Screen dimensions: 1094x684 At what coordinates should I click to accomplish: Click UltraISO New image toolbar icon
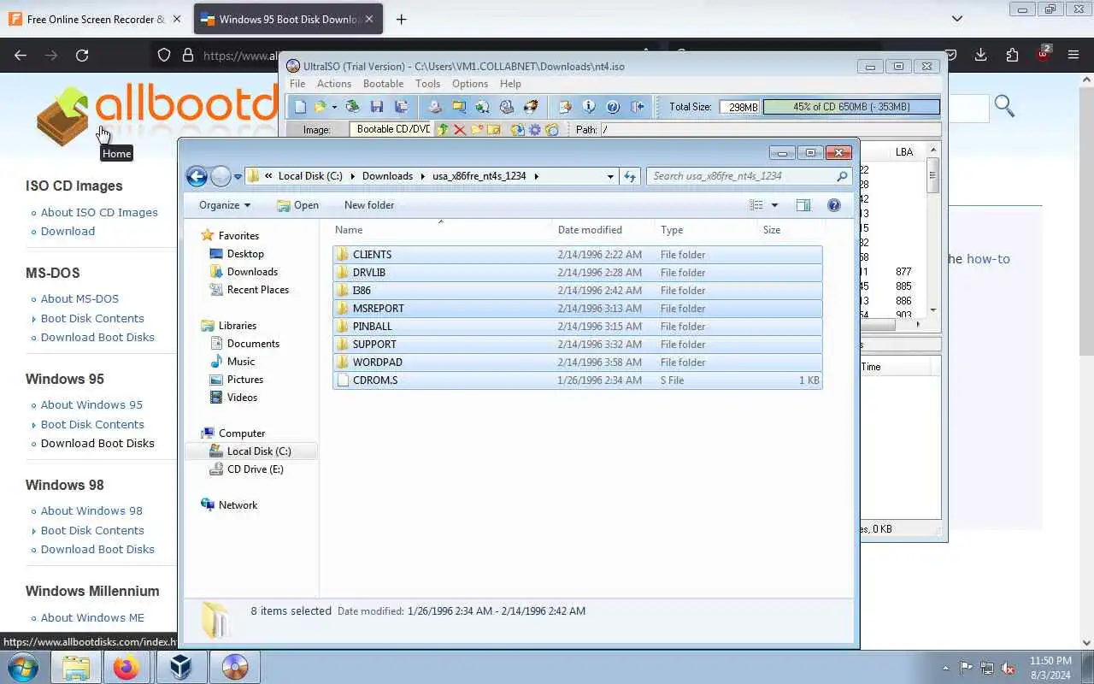(x=300, y=107)
